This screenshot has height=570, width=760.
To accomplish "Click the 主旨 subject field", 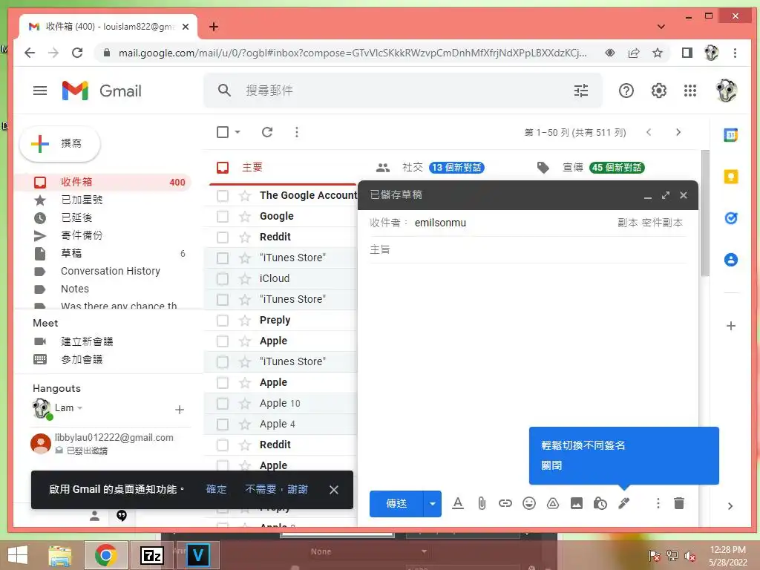I will (528, 249).
